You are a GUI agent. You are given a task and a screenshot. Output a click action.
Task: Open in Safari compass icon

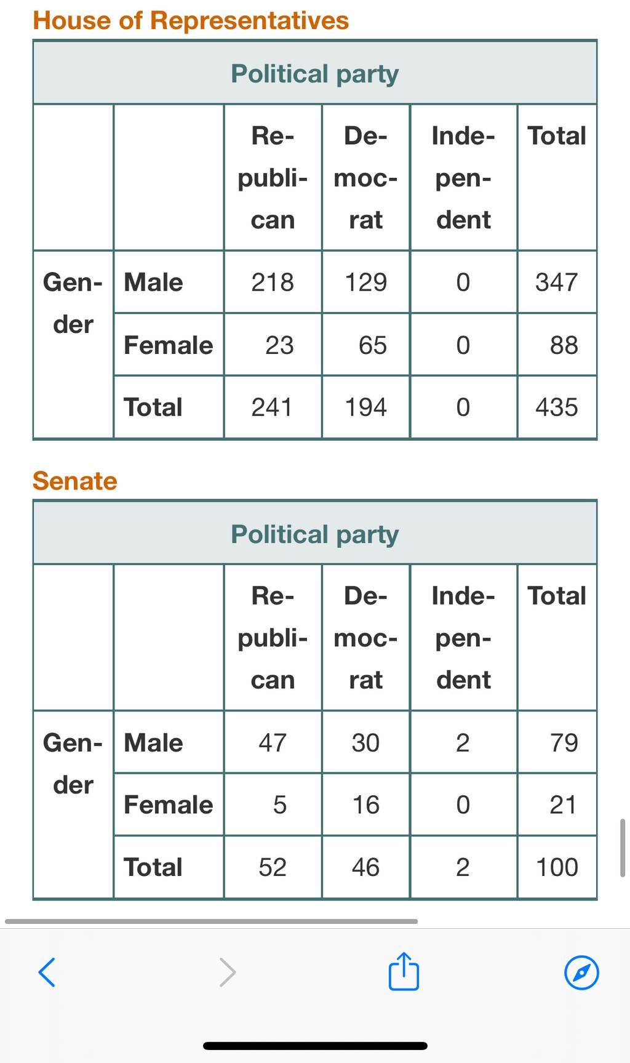[x=581, y=973]
